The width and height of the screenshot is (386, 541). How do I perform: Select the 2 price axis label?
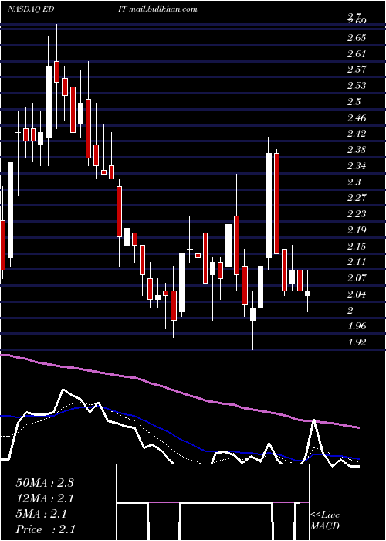(x=350, y=310)
